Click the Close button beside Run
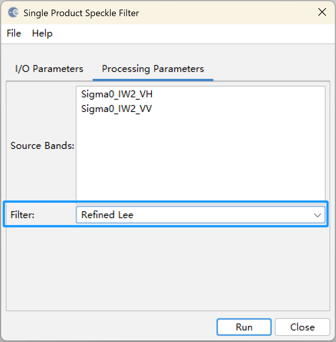336x342 pixels. click(x=303, y=327)
